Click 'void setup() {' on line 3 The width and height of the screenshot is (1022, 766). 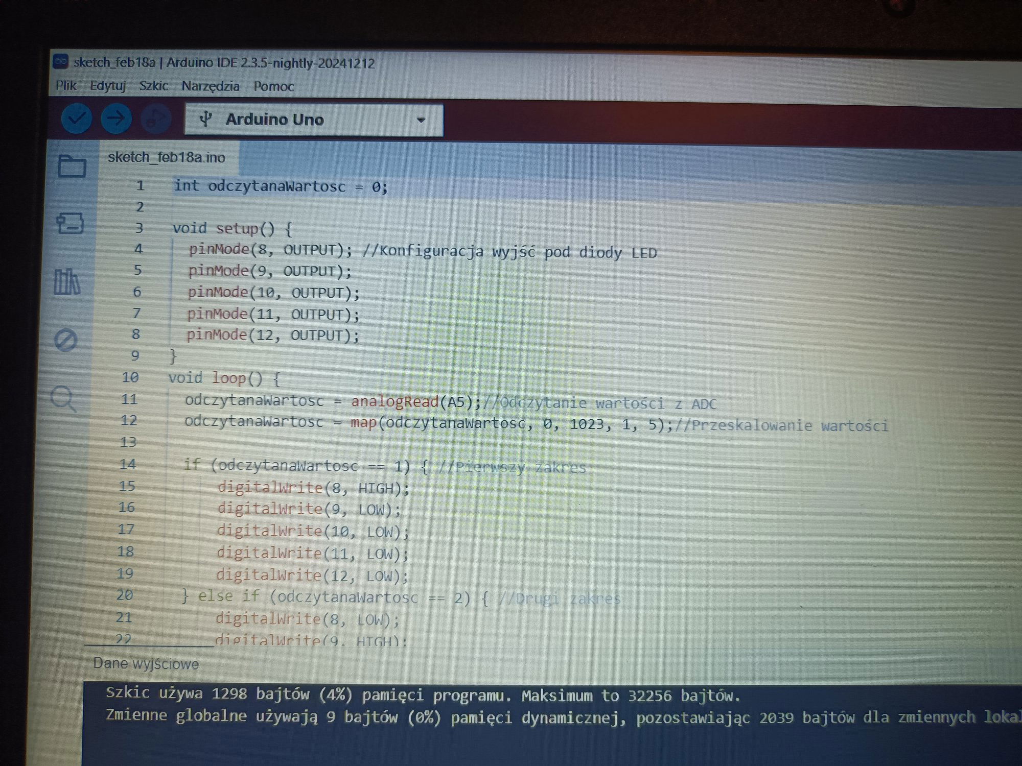coord(233,229)
